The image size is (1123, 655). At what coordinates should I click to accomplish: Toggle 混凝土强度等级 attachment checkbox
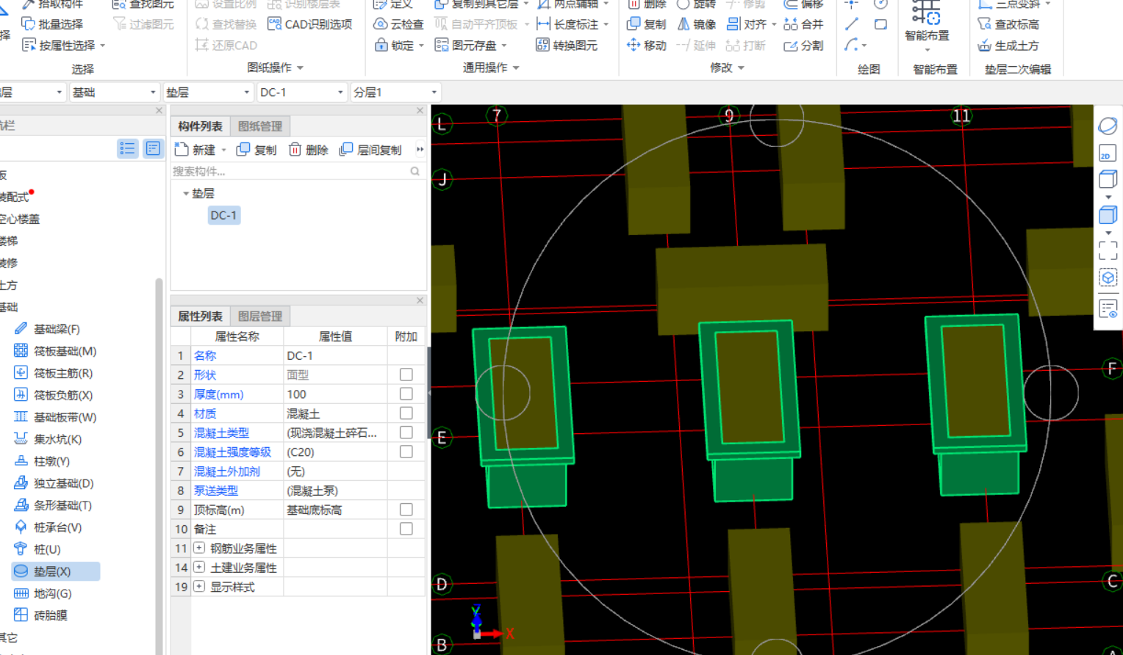pos(406,452)
